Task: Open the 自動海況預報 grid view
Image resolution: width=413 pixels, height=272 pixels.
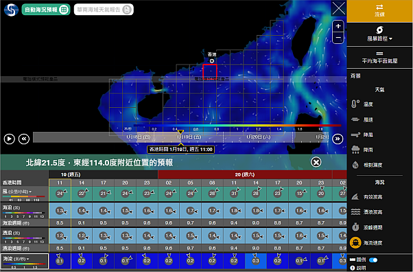Action: 46,10
